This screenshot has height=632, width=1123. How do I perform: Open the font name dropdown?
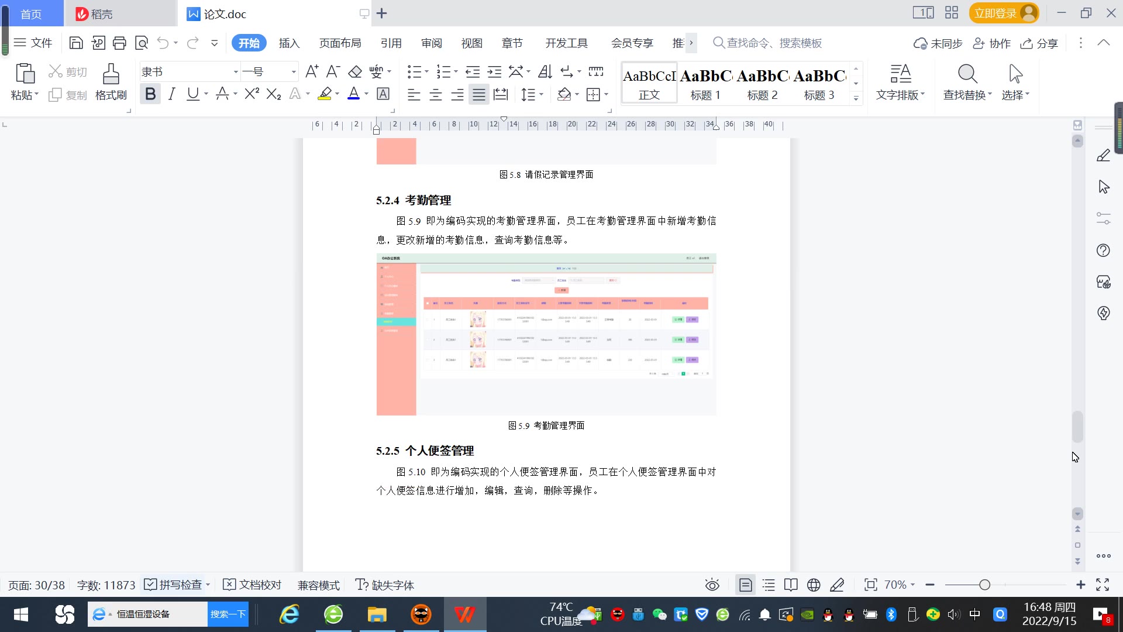tap(236, 72)
